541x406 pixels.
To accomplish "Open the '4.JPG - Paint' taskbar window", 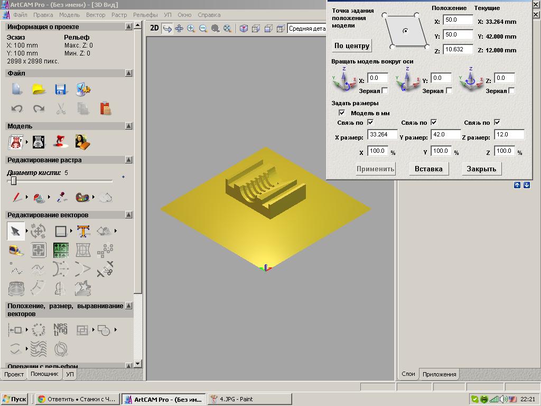I will pos(250,399).
